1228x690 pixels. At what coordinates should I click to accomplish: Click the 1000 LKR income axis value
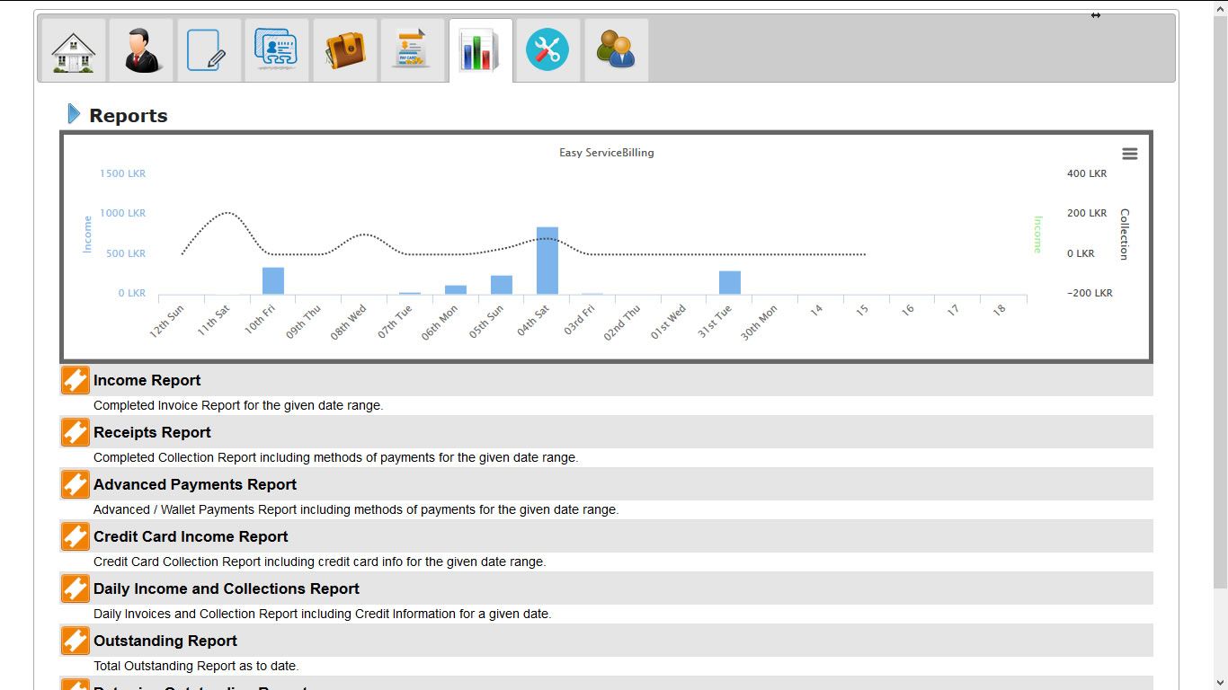pos(122,213)
